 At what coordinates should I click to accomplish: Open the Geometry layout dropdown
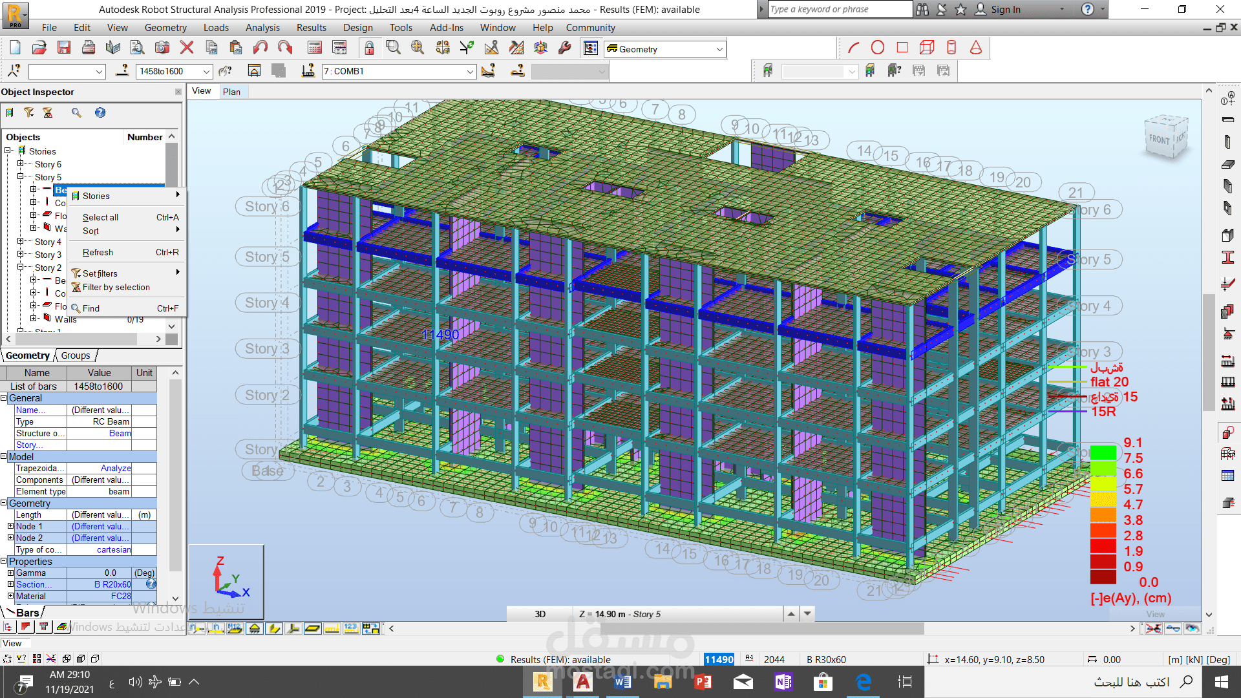coord(719,50)
